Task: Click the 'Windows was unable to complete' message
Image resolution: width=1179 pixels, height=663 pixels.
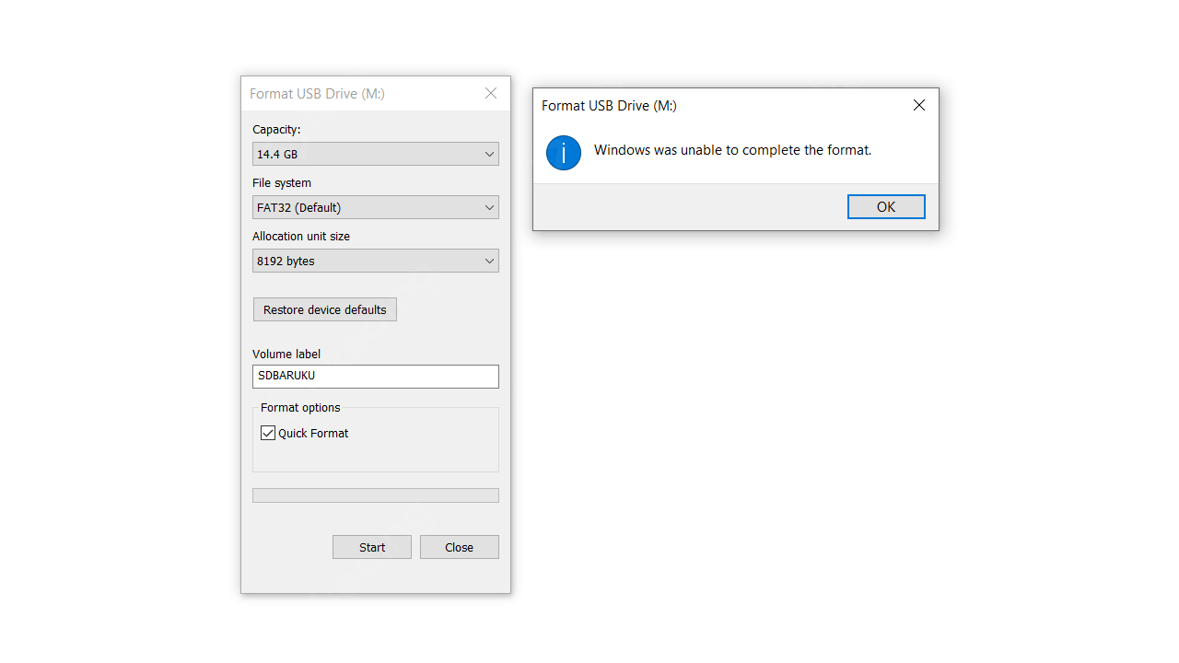Action: pyautogui.click(x=732, y=150)
